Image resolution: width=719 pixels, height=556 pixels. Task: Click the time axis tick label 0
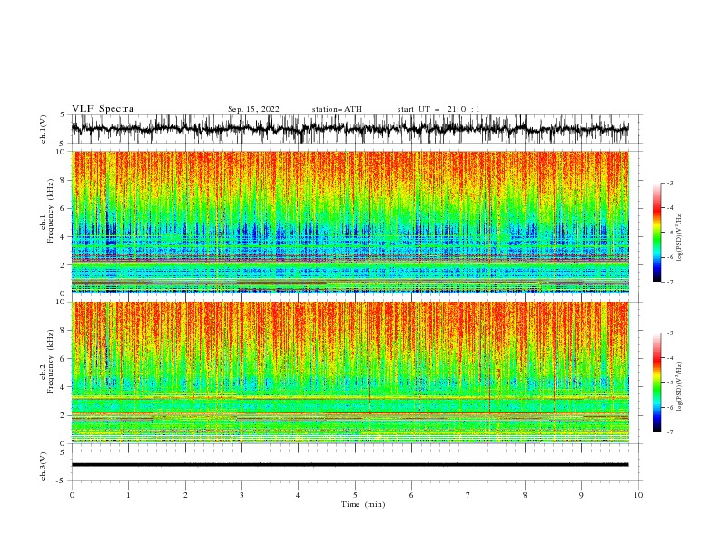(x=72, y=495)
